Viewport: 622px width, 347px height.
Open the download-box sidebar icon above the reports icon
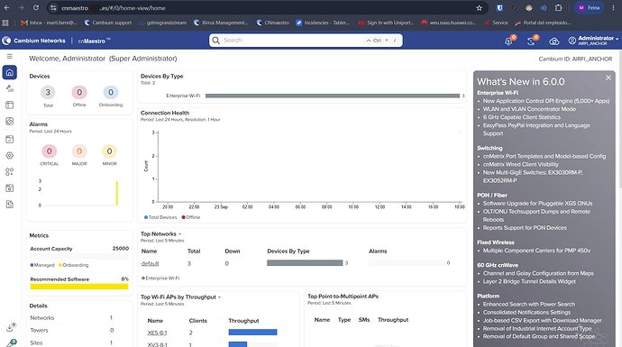tap(10, 188)
